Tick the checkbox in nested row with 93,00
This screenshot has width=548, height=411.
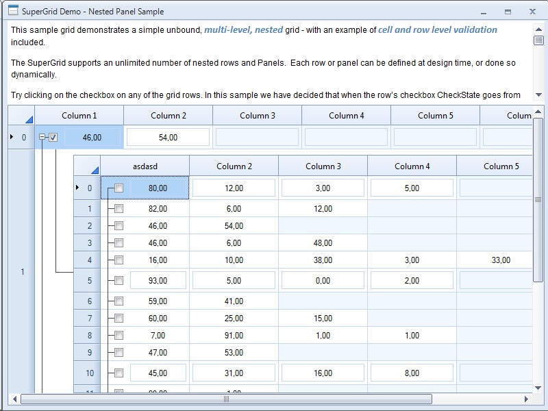(x=119, y=280)
